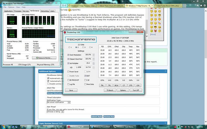The height and width of the screenshot is (129, 207).
Task: Click the Preview Post button
Action: coord(109,117)
